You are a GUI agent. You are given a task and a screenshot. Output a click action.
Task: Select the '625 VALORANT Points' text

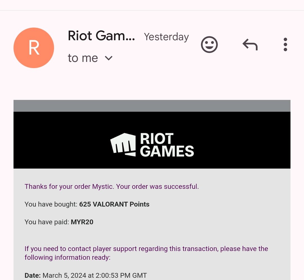114,204
